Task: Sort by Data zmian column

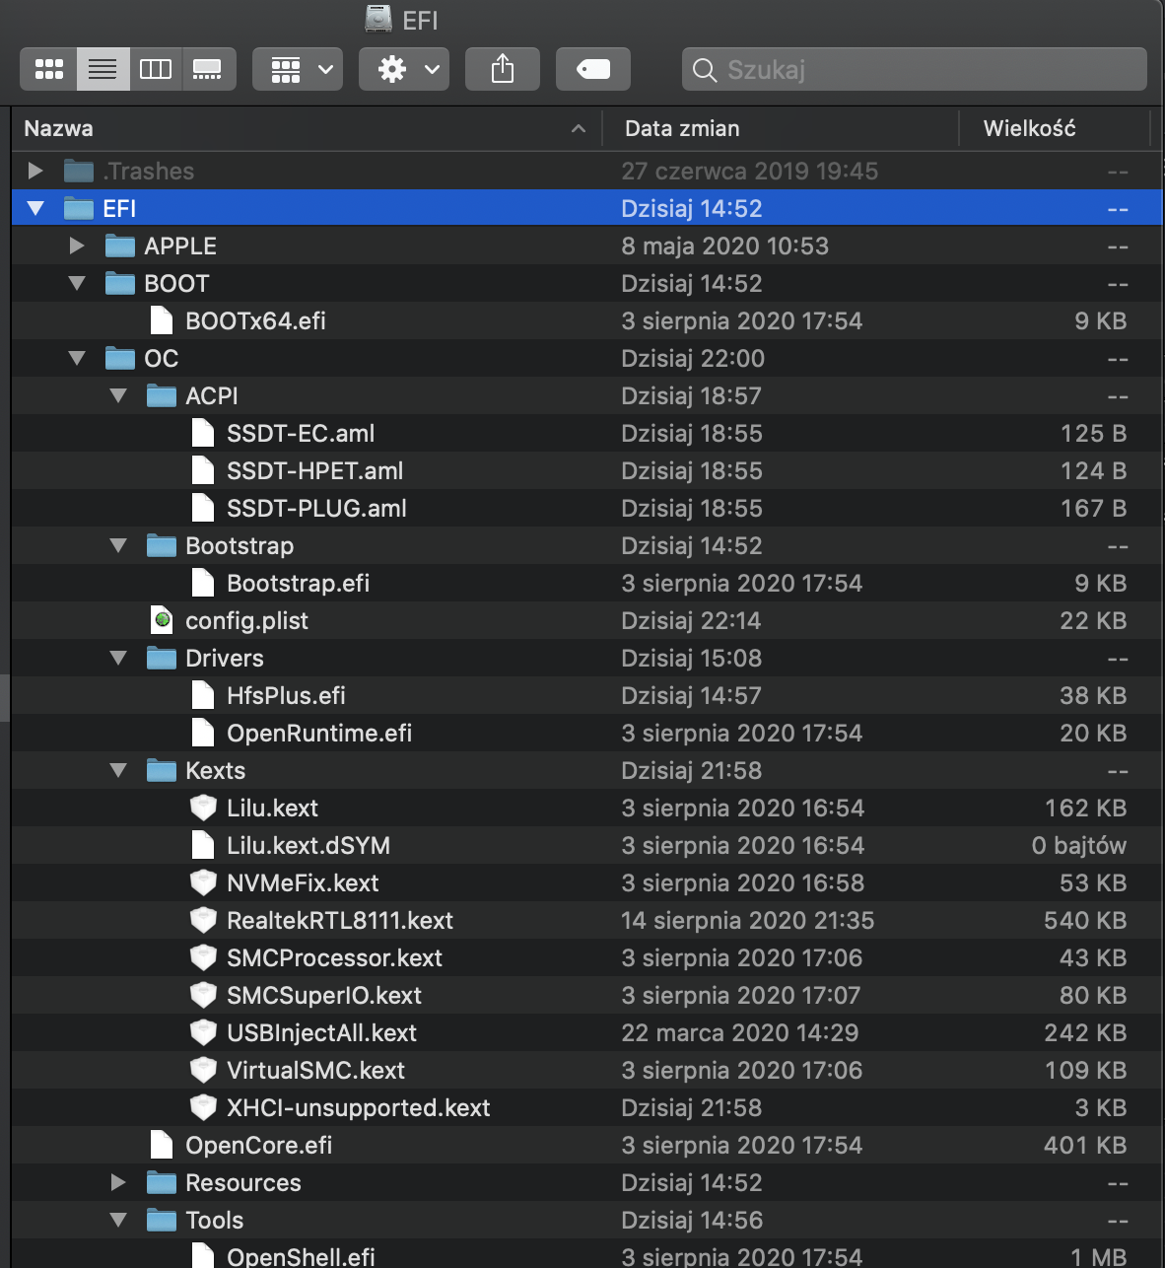Action: [x=779, y=128]
